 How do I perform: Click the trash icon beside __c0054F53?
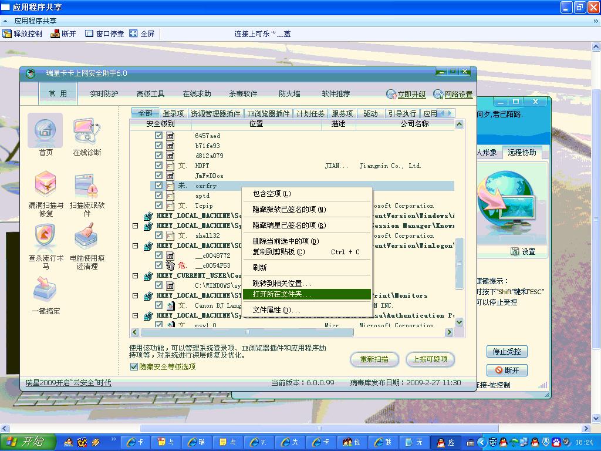170,265
